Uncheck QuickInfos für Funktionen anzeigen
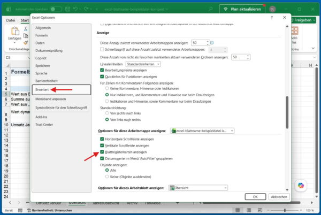This screenshot has width=321, height=215. (102, 76)
